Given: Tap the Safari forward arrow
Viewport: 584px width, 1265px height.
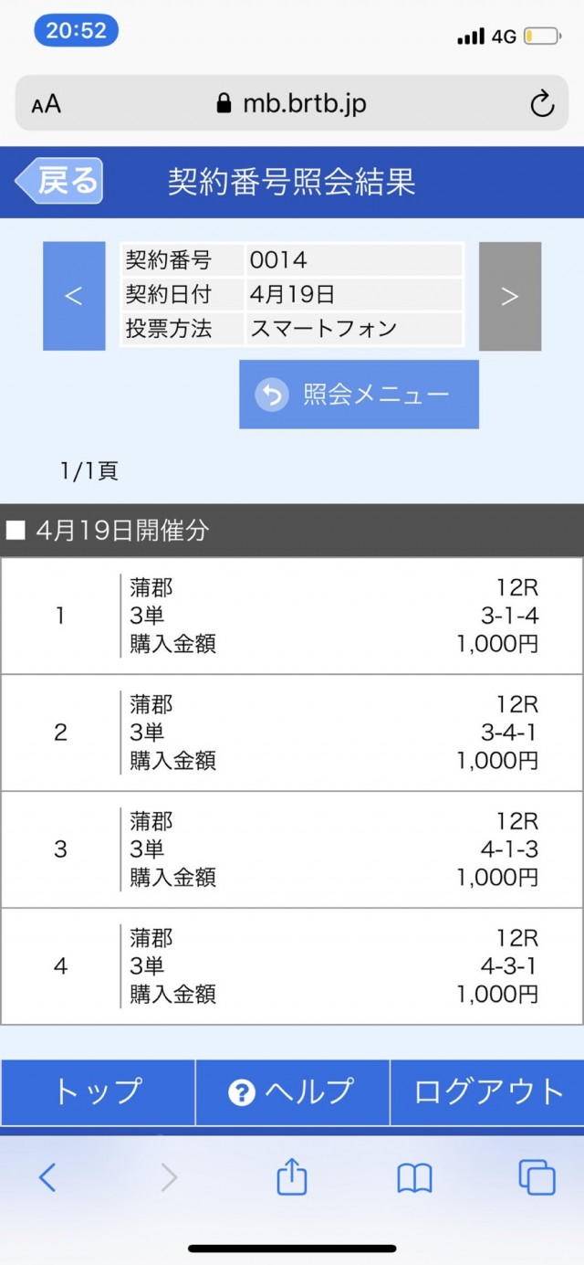Looking at the screenshot, I should pyautogui.click(x=169, y=1177).
